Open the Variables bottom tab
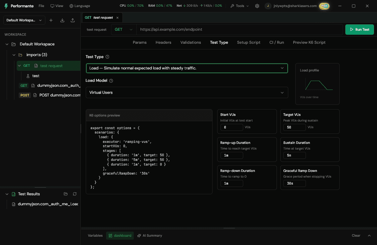Image resolution: width=377 pixels, height=245 pixels. pyautogui.click(x=95, y=236)
